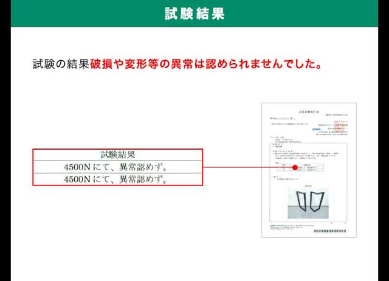Click the red dot marker on the report
Image resolution: width=389 pixels, height=281 pixels.
click(x=294, y=167)
